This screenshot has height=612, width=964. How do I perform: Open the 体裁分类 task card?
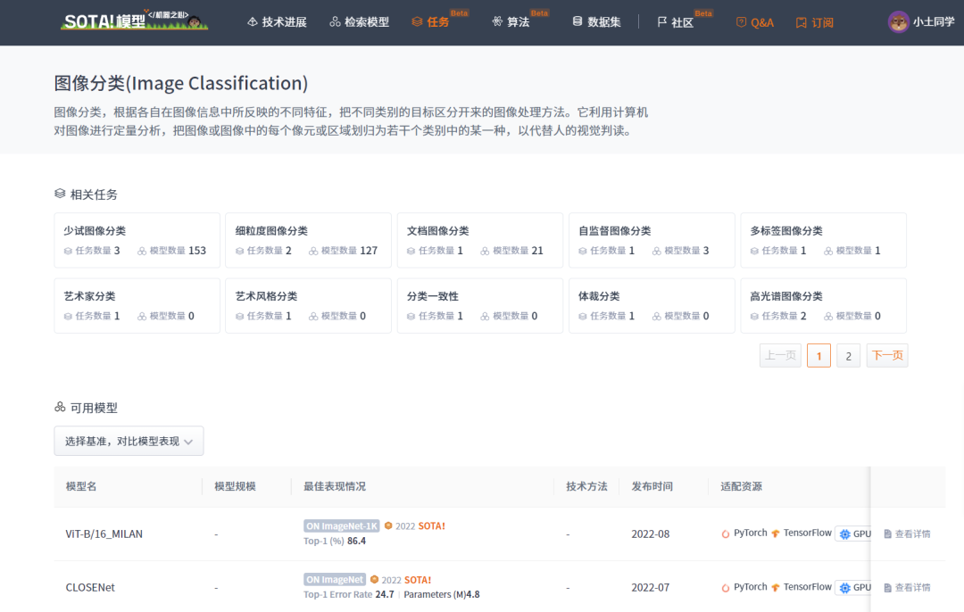pyautogui.click(x=652, y=305)
